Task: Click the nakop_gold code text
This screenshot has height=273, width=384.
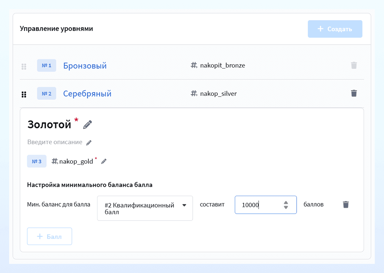Action: [76, 162]
